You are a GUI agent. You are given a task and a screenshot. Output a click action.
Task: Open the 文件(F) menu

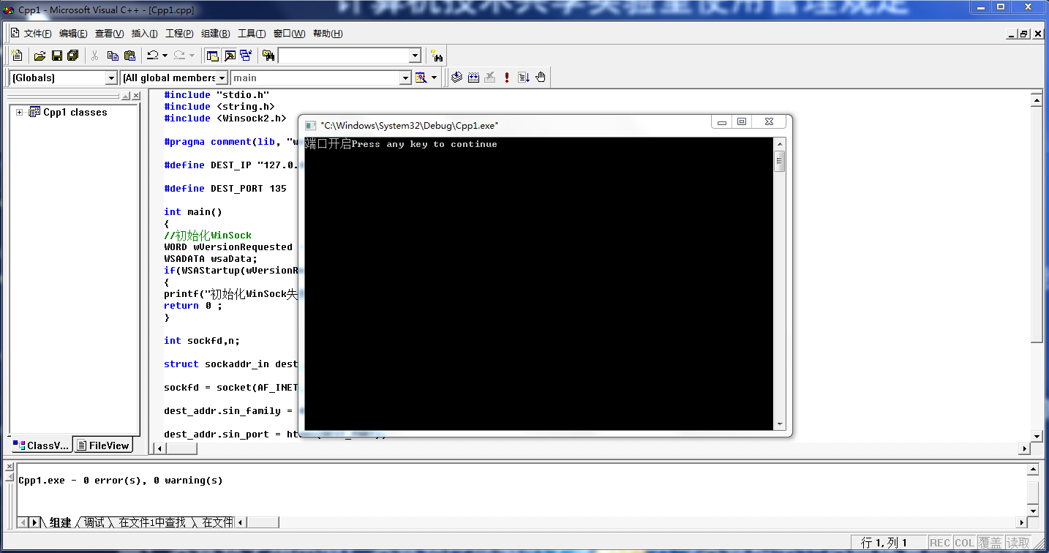37,34
